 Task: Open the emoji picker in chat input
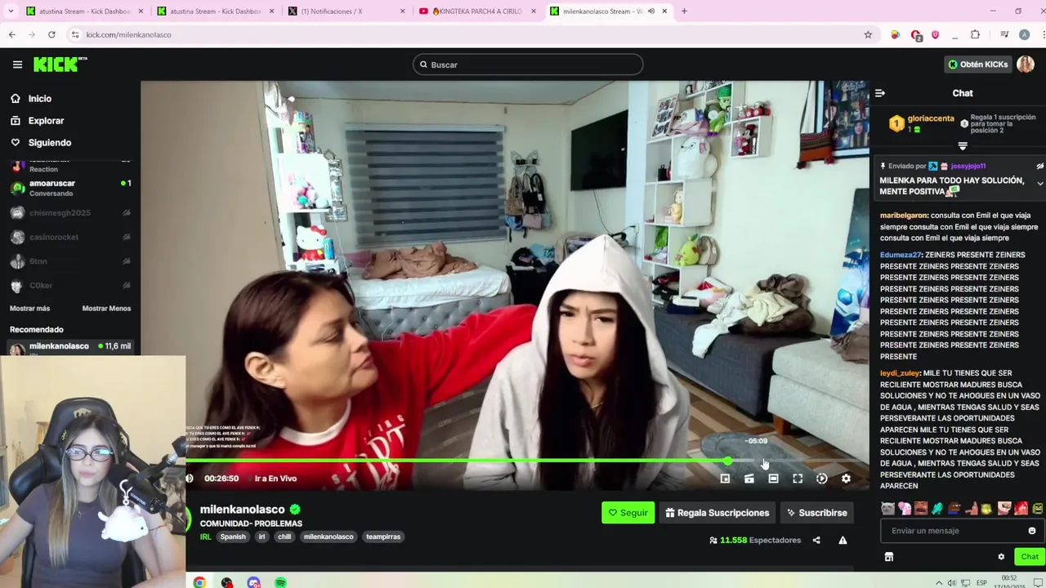[x=1032, y=531]
